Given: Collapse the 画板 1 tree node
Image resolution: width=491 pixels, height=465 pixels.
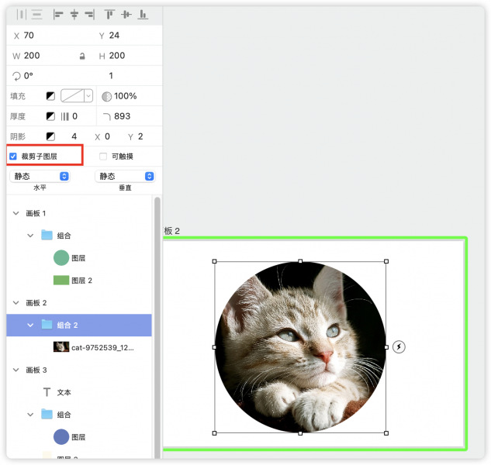Looking at the screenshot, I should point(16,213).
